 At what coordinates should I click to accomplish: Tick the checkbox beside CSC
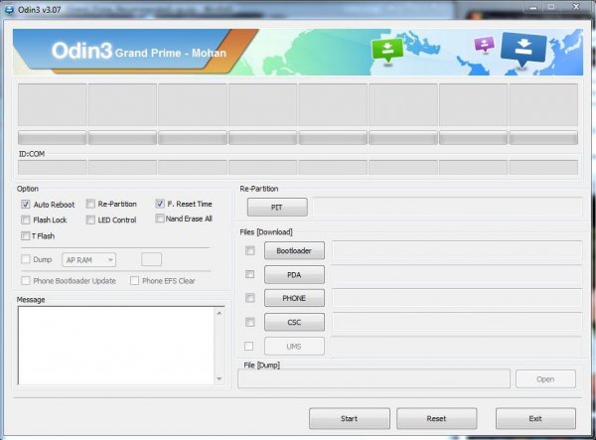tap(250, 322)
